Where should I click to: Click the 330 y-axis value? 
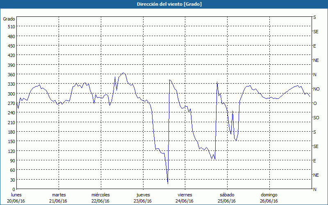coord(11,84)
